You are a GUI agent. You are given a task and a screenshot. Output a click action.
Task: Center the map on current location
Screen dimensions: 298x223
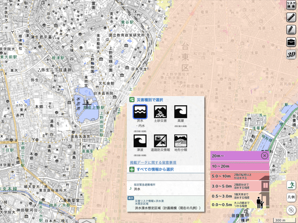point(291,210)
